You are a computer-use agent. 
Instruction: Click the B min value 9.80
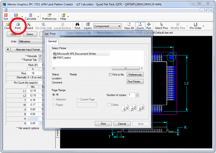pos(33,114)
